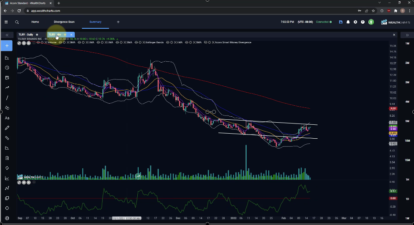Select the ruler measure tool
Image resolution: width=414 pixels, height=225 pixels.
click(7, 138)
